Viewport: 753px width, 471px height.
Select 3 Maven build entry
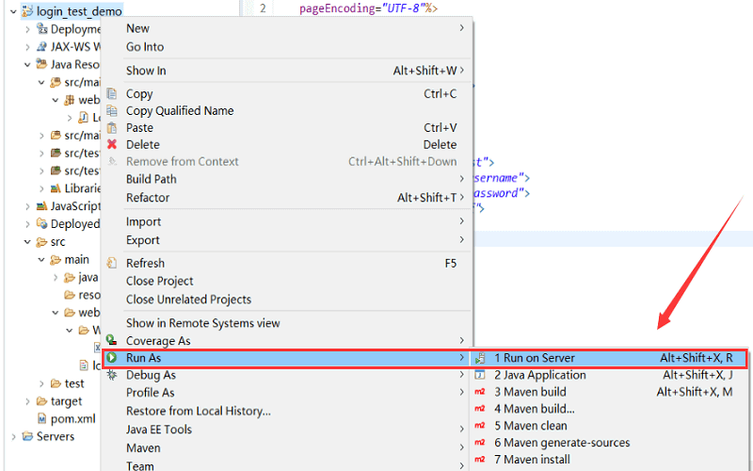click(x=609, y=392)
